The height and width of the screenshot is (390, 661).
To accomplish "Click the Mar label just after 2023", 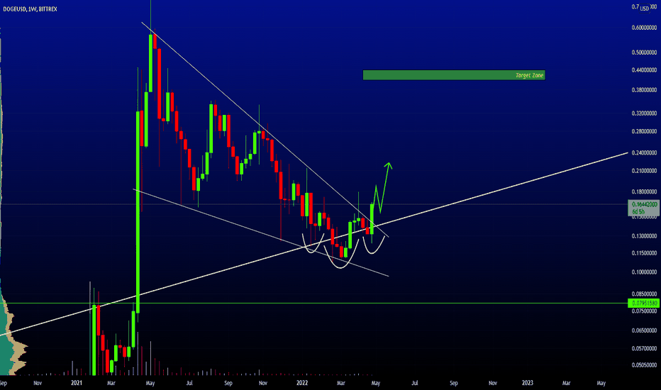I will coord(566,383).
